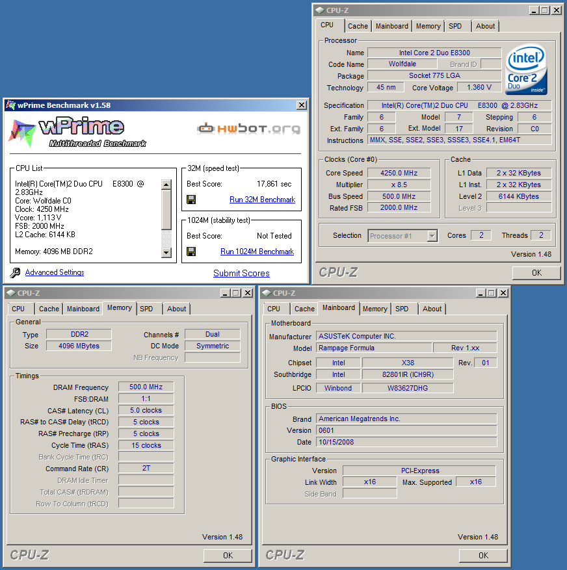The width and height of the screenshot is (567, 570).
Task: Click the wPrime title bar icon
Action: tap(11, 105)
